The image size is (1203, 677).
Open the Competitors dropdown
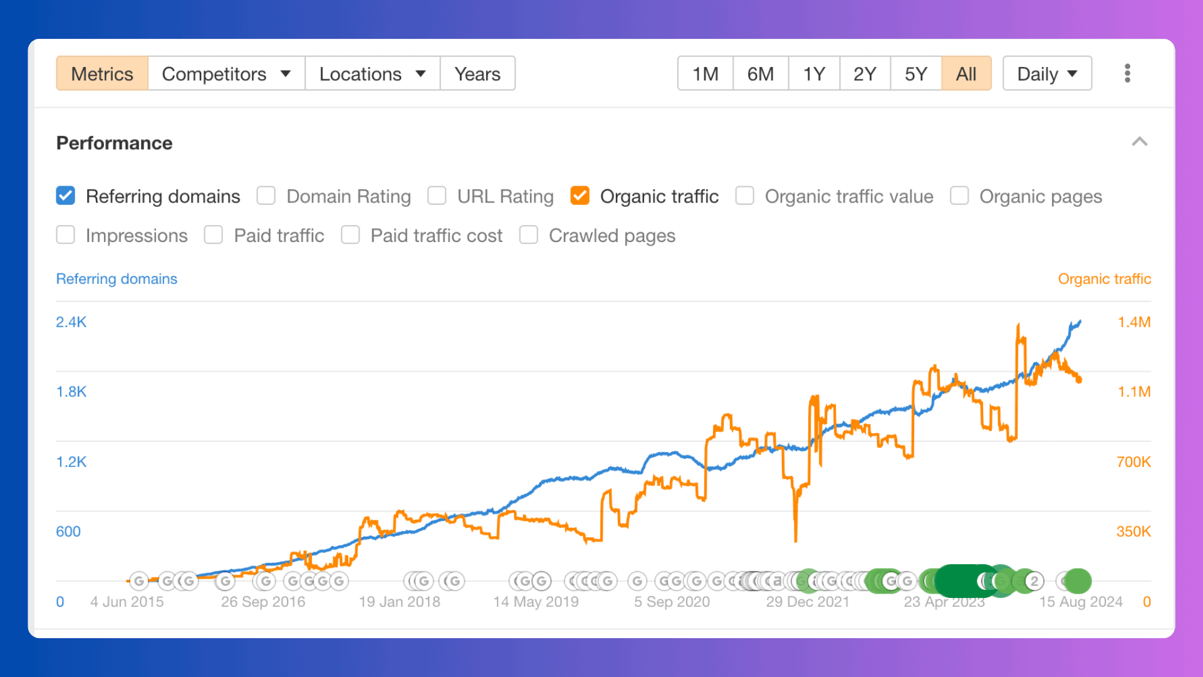pyautogui.click(x=226, y=73)
